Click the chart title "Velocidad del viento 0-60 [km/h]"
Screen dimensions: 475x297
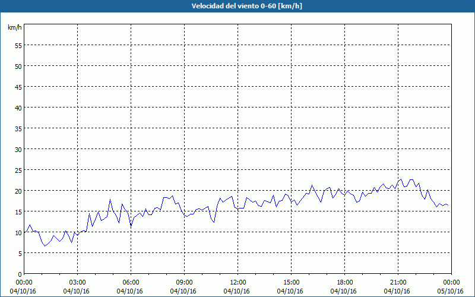247,6
